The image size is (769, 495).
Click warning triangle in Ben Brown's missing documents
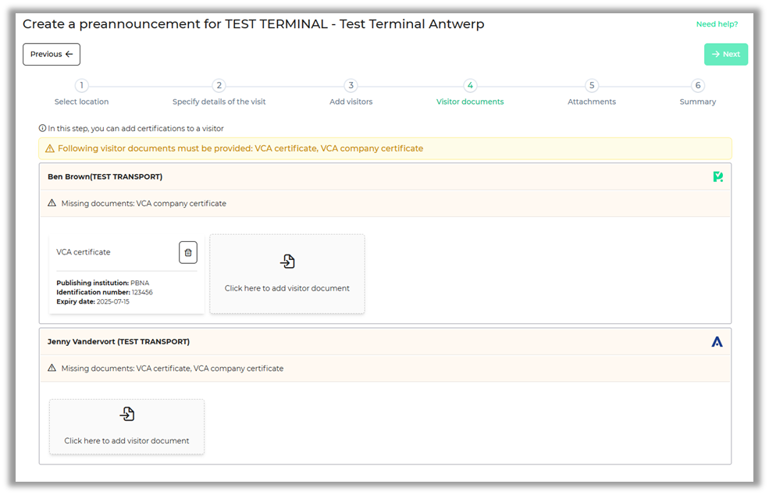(x=52, y=203)
